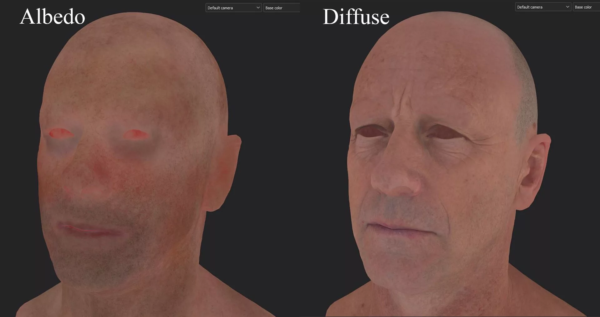
Task: Select the Albedo label text
Action: click(x=52, y=17)
